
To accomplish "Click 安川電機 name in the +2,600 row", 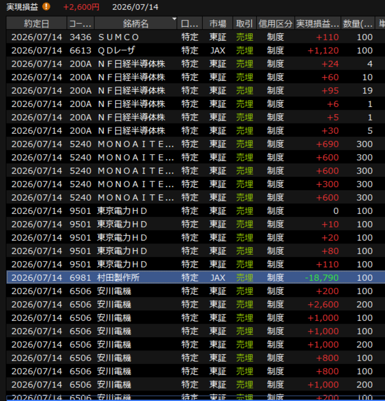I will coord(114,304).
